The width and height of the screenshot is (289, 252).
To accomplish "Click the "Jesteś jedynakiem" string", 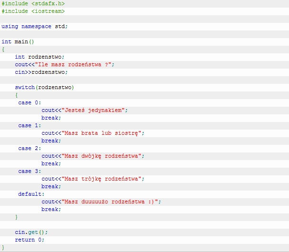I will (x=93, y=110).
